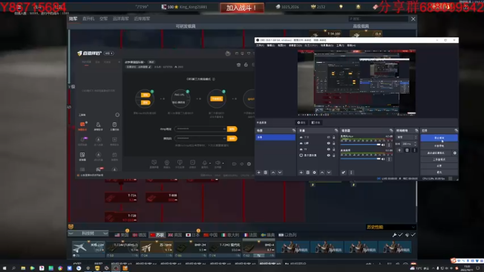Screen dimensions: 484x272
Task: Click trash icon in streaming companion header
Action: click(238, 65)
